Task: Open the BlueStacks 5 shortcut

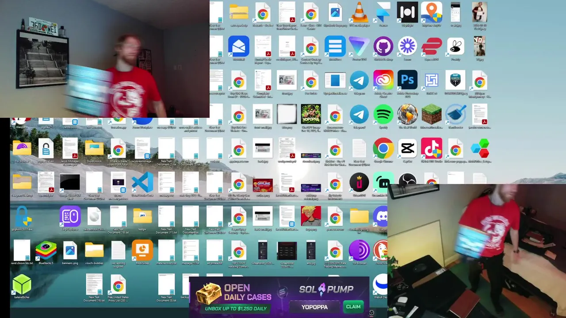Action: click(x=46, y=251)
